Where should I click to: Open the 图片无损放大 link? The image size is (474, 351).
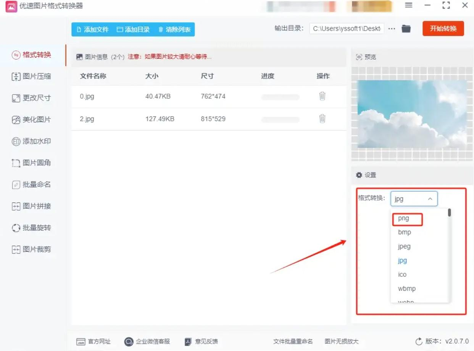coord(342,341)
